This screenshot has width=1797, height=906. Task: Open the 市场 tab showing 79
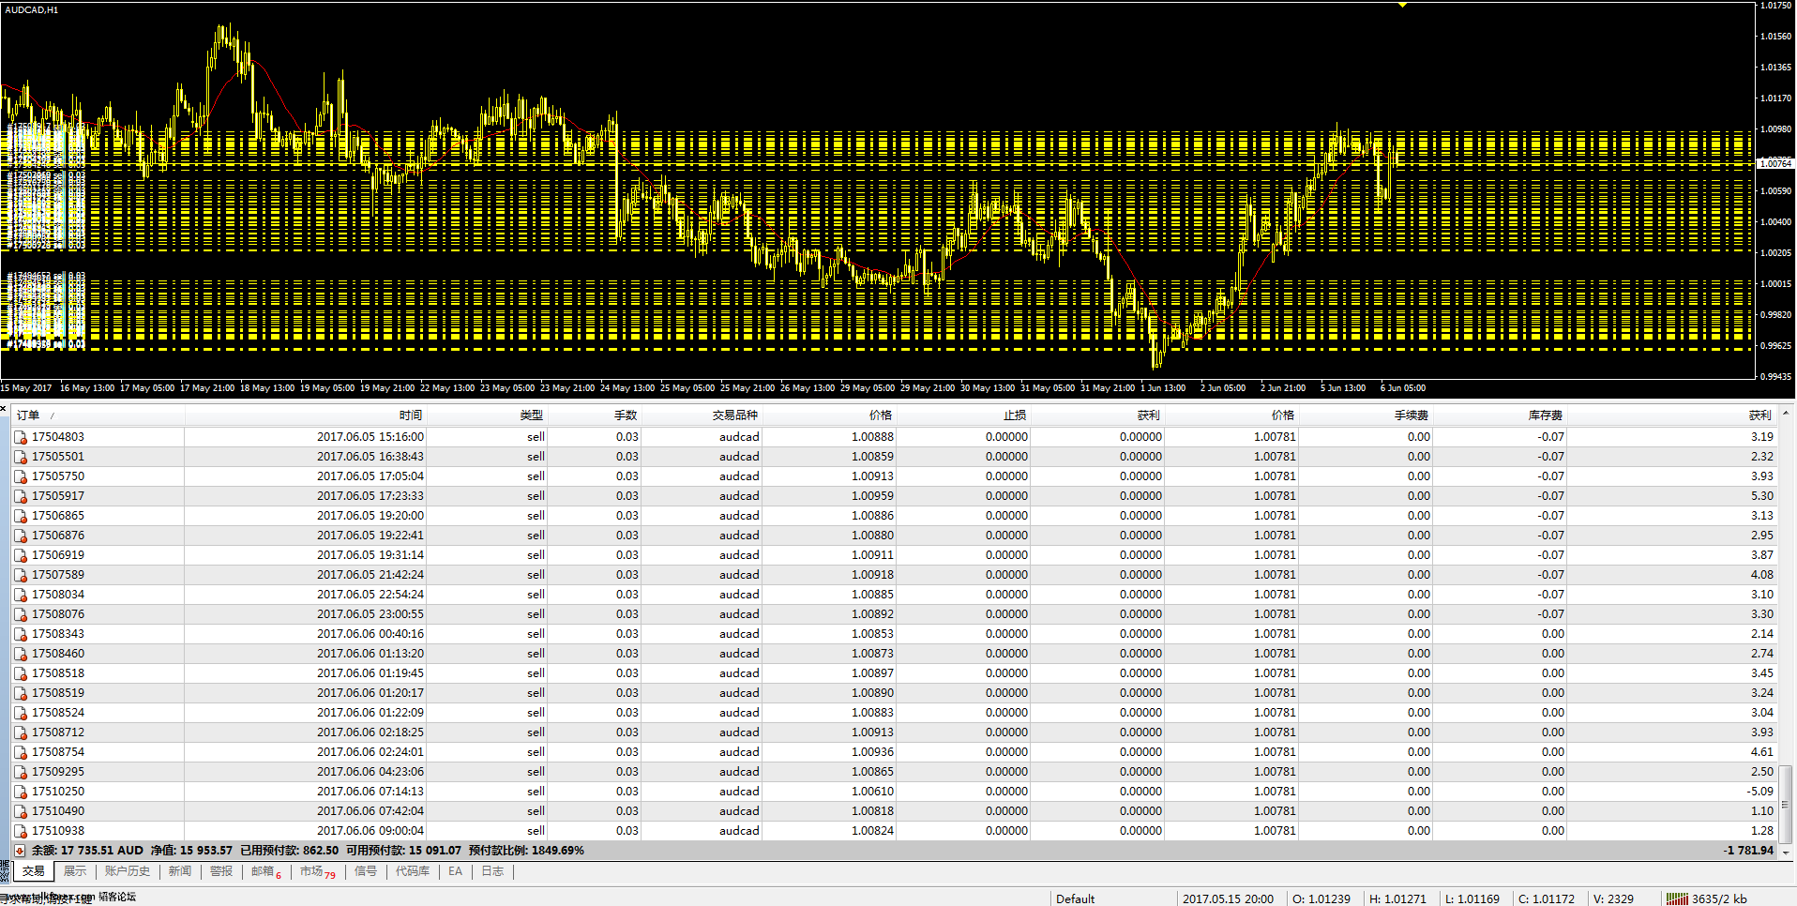tap(318, 871)
